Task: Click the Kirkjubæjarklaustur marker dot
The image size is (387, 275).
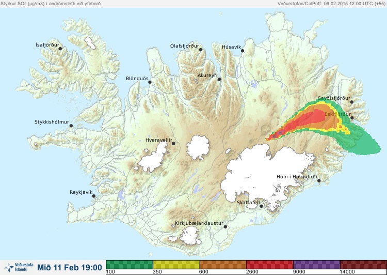Action: coord(225,226)
